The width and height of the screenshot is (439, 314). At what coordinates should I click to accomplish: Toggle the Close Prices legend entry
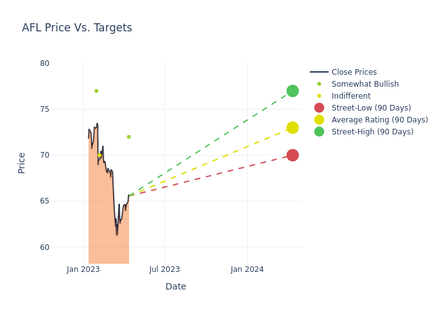point(354,72)
